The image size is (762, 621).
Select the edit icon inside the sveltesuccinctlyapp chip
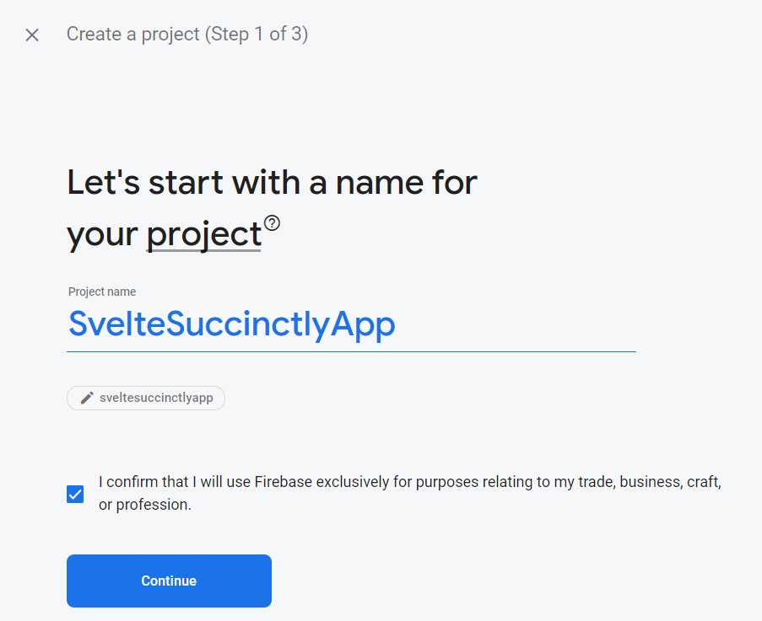(x=87, y=398)
